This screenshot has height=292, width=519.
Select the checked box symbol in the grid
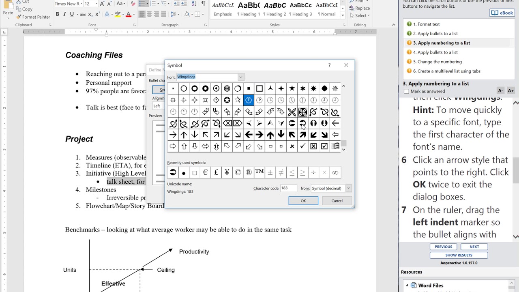click(324, 146)
